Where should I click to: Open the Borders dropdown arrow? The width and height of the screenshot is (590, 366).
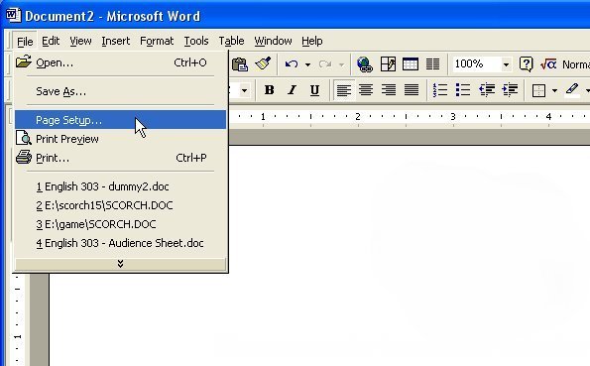(554, 90)
